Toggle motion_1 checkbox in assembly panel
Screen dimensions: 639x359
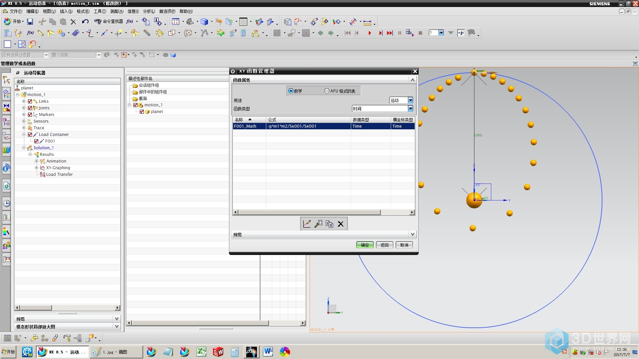tap(135, 105)
